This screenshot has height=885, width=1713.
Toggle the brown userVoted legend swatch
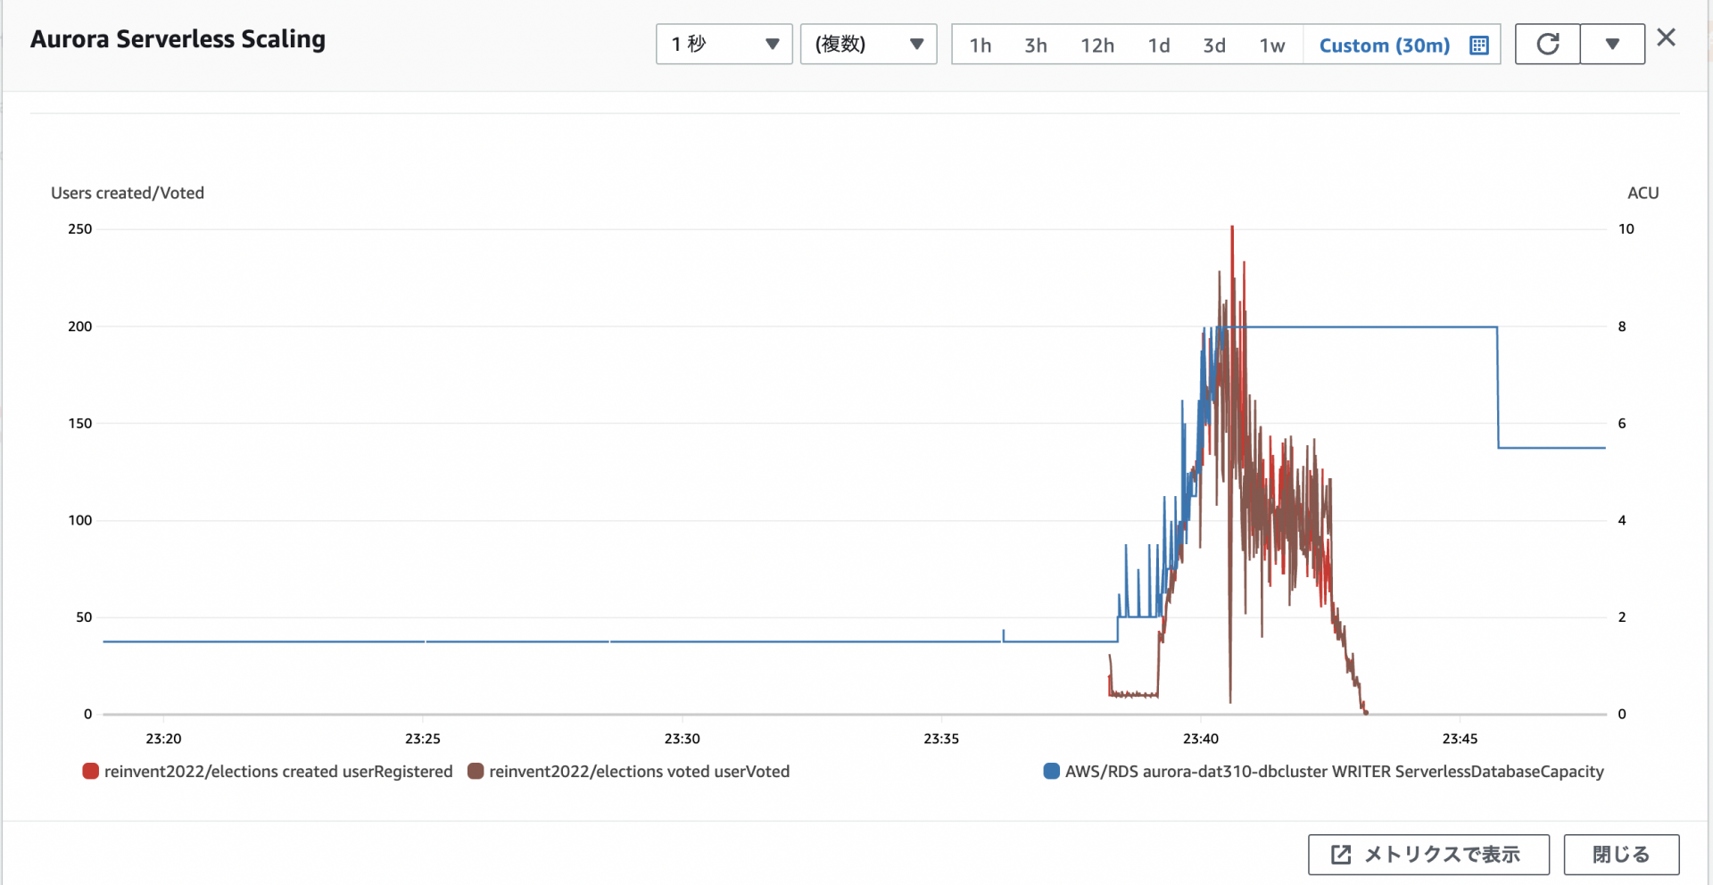click(476, 772)
